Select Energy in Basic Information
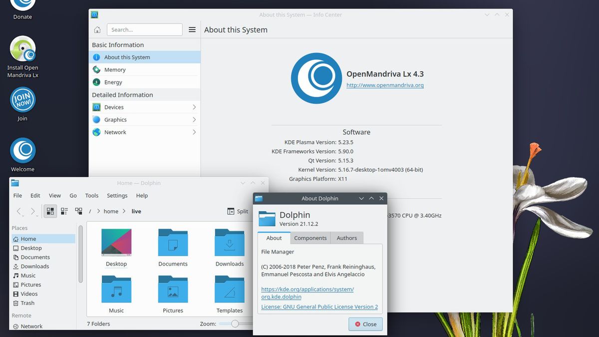The height and width of the screenshot is (337, 599). tap(112, 82)
